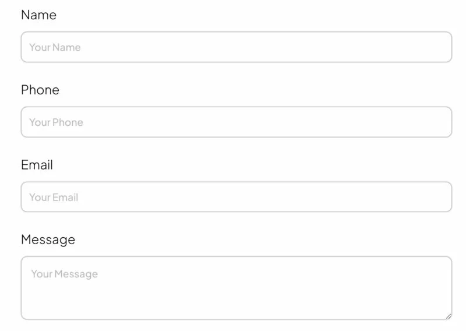This screenshot has height=331, width=466.
Task: Click the resize handle of Message box
Action: pyautogui.click(x=448, y=316)
